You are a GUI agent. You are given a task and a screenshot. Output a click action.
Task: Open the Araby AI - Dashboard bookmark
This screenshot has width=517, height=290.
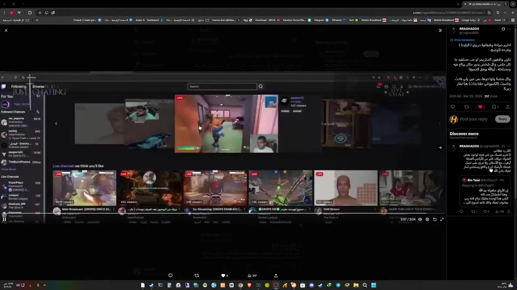pyautogui.click(x=149, y=20)
